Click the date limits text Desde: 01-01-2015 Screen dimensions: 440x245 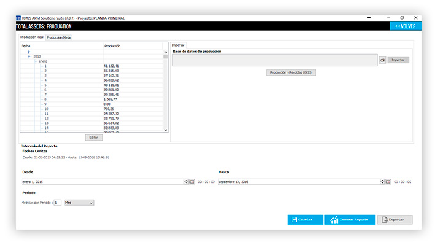pyautogui.click(x=66, y=158)
